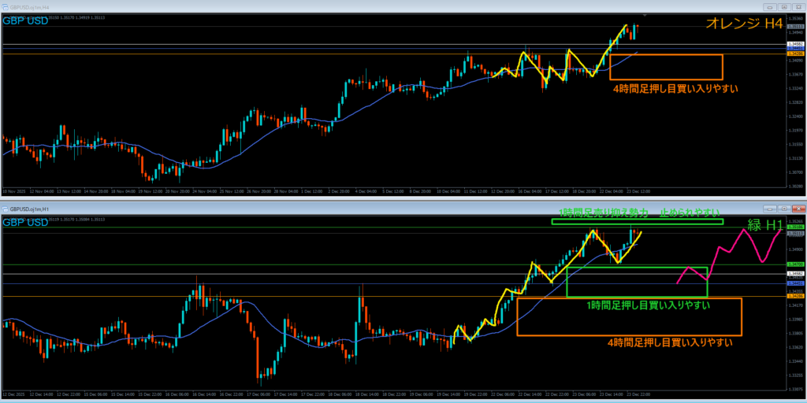This screenshot has height=403, width=807.
Task: Restore the GBPUSD H4 chart window
Action: (x=784, y=7)
